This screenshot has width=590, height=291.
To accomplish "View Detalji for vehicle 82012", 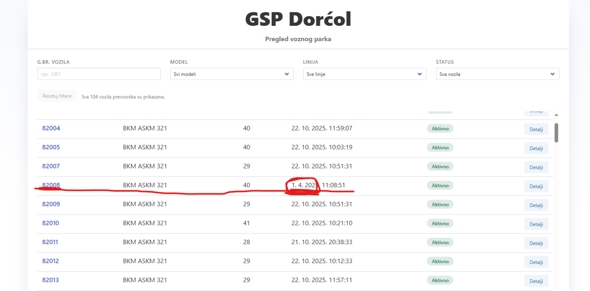I will tap(536, 262).
